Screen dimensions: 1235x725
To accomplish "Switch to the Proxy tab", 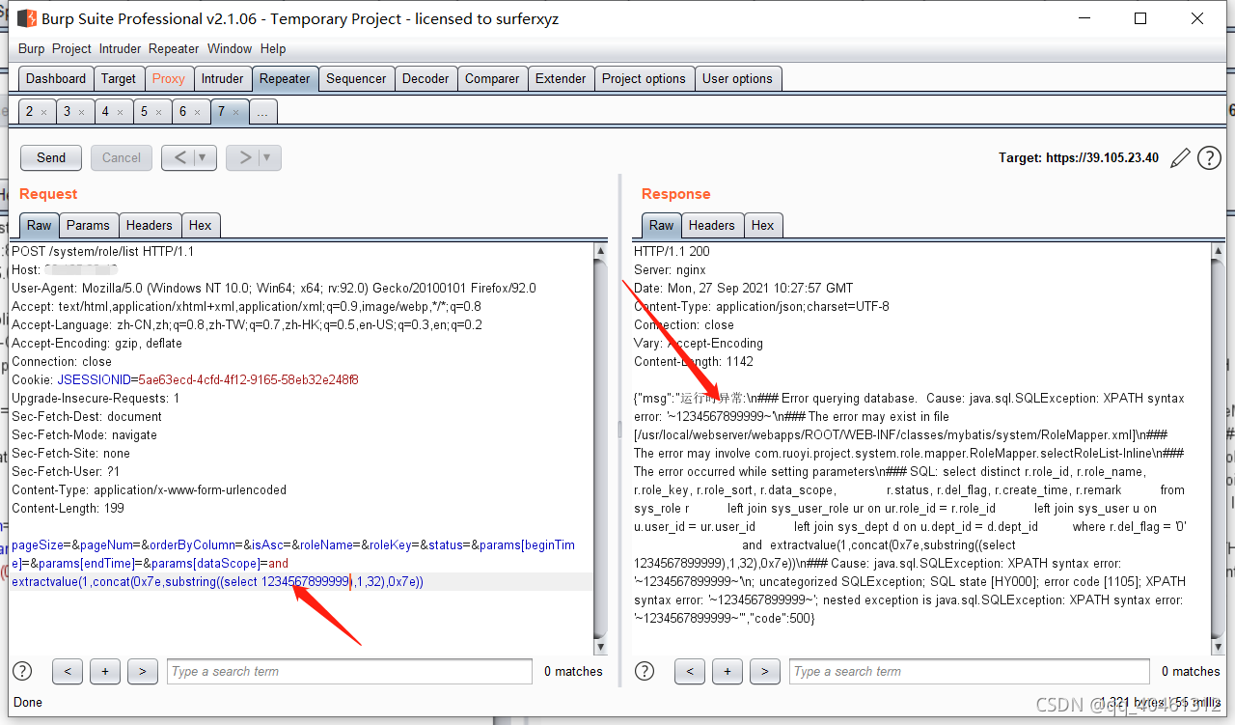I will point(169,79).
